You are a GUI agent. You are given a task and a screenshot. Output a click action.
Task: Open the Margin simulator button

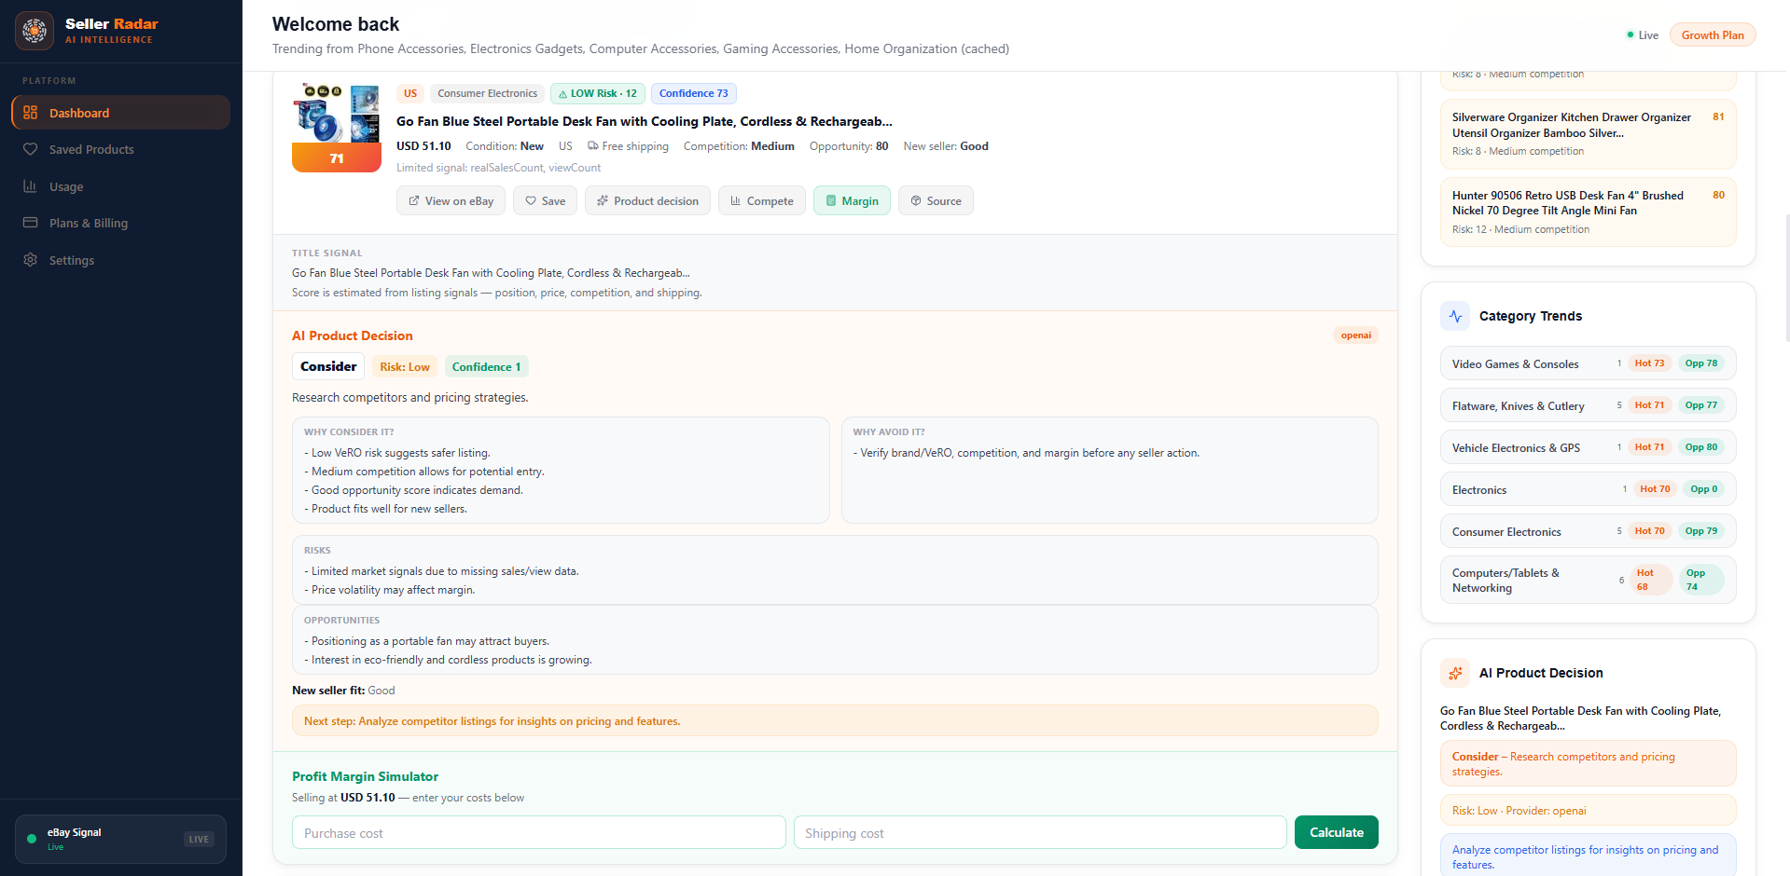(853, 201)
